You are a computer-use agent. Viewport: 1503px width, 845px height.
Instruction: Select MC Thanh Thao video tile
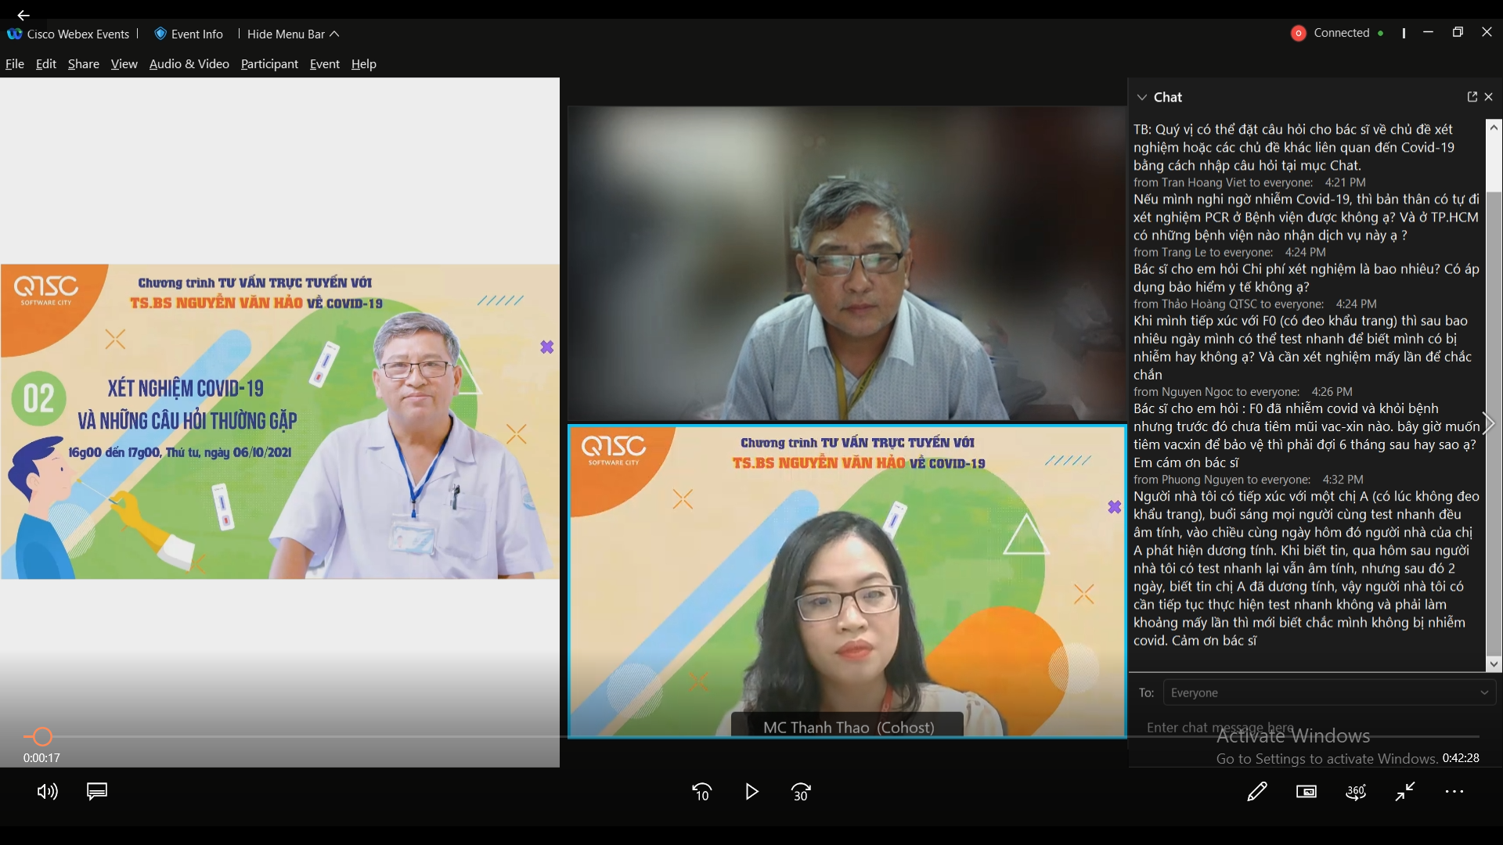click(847, 581)
